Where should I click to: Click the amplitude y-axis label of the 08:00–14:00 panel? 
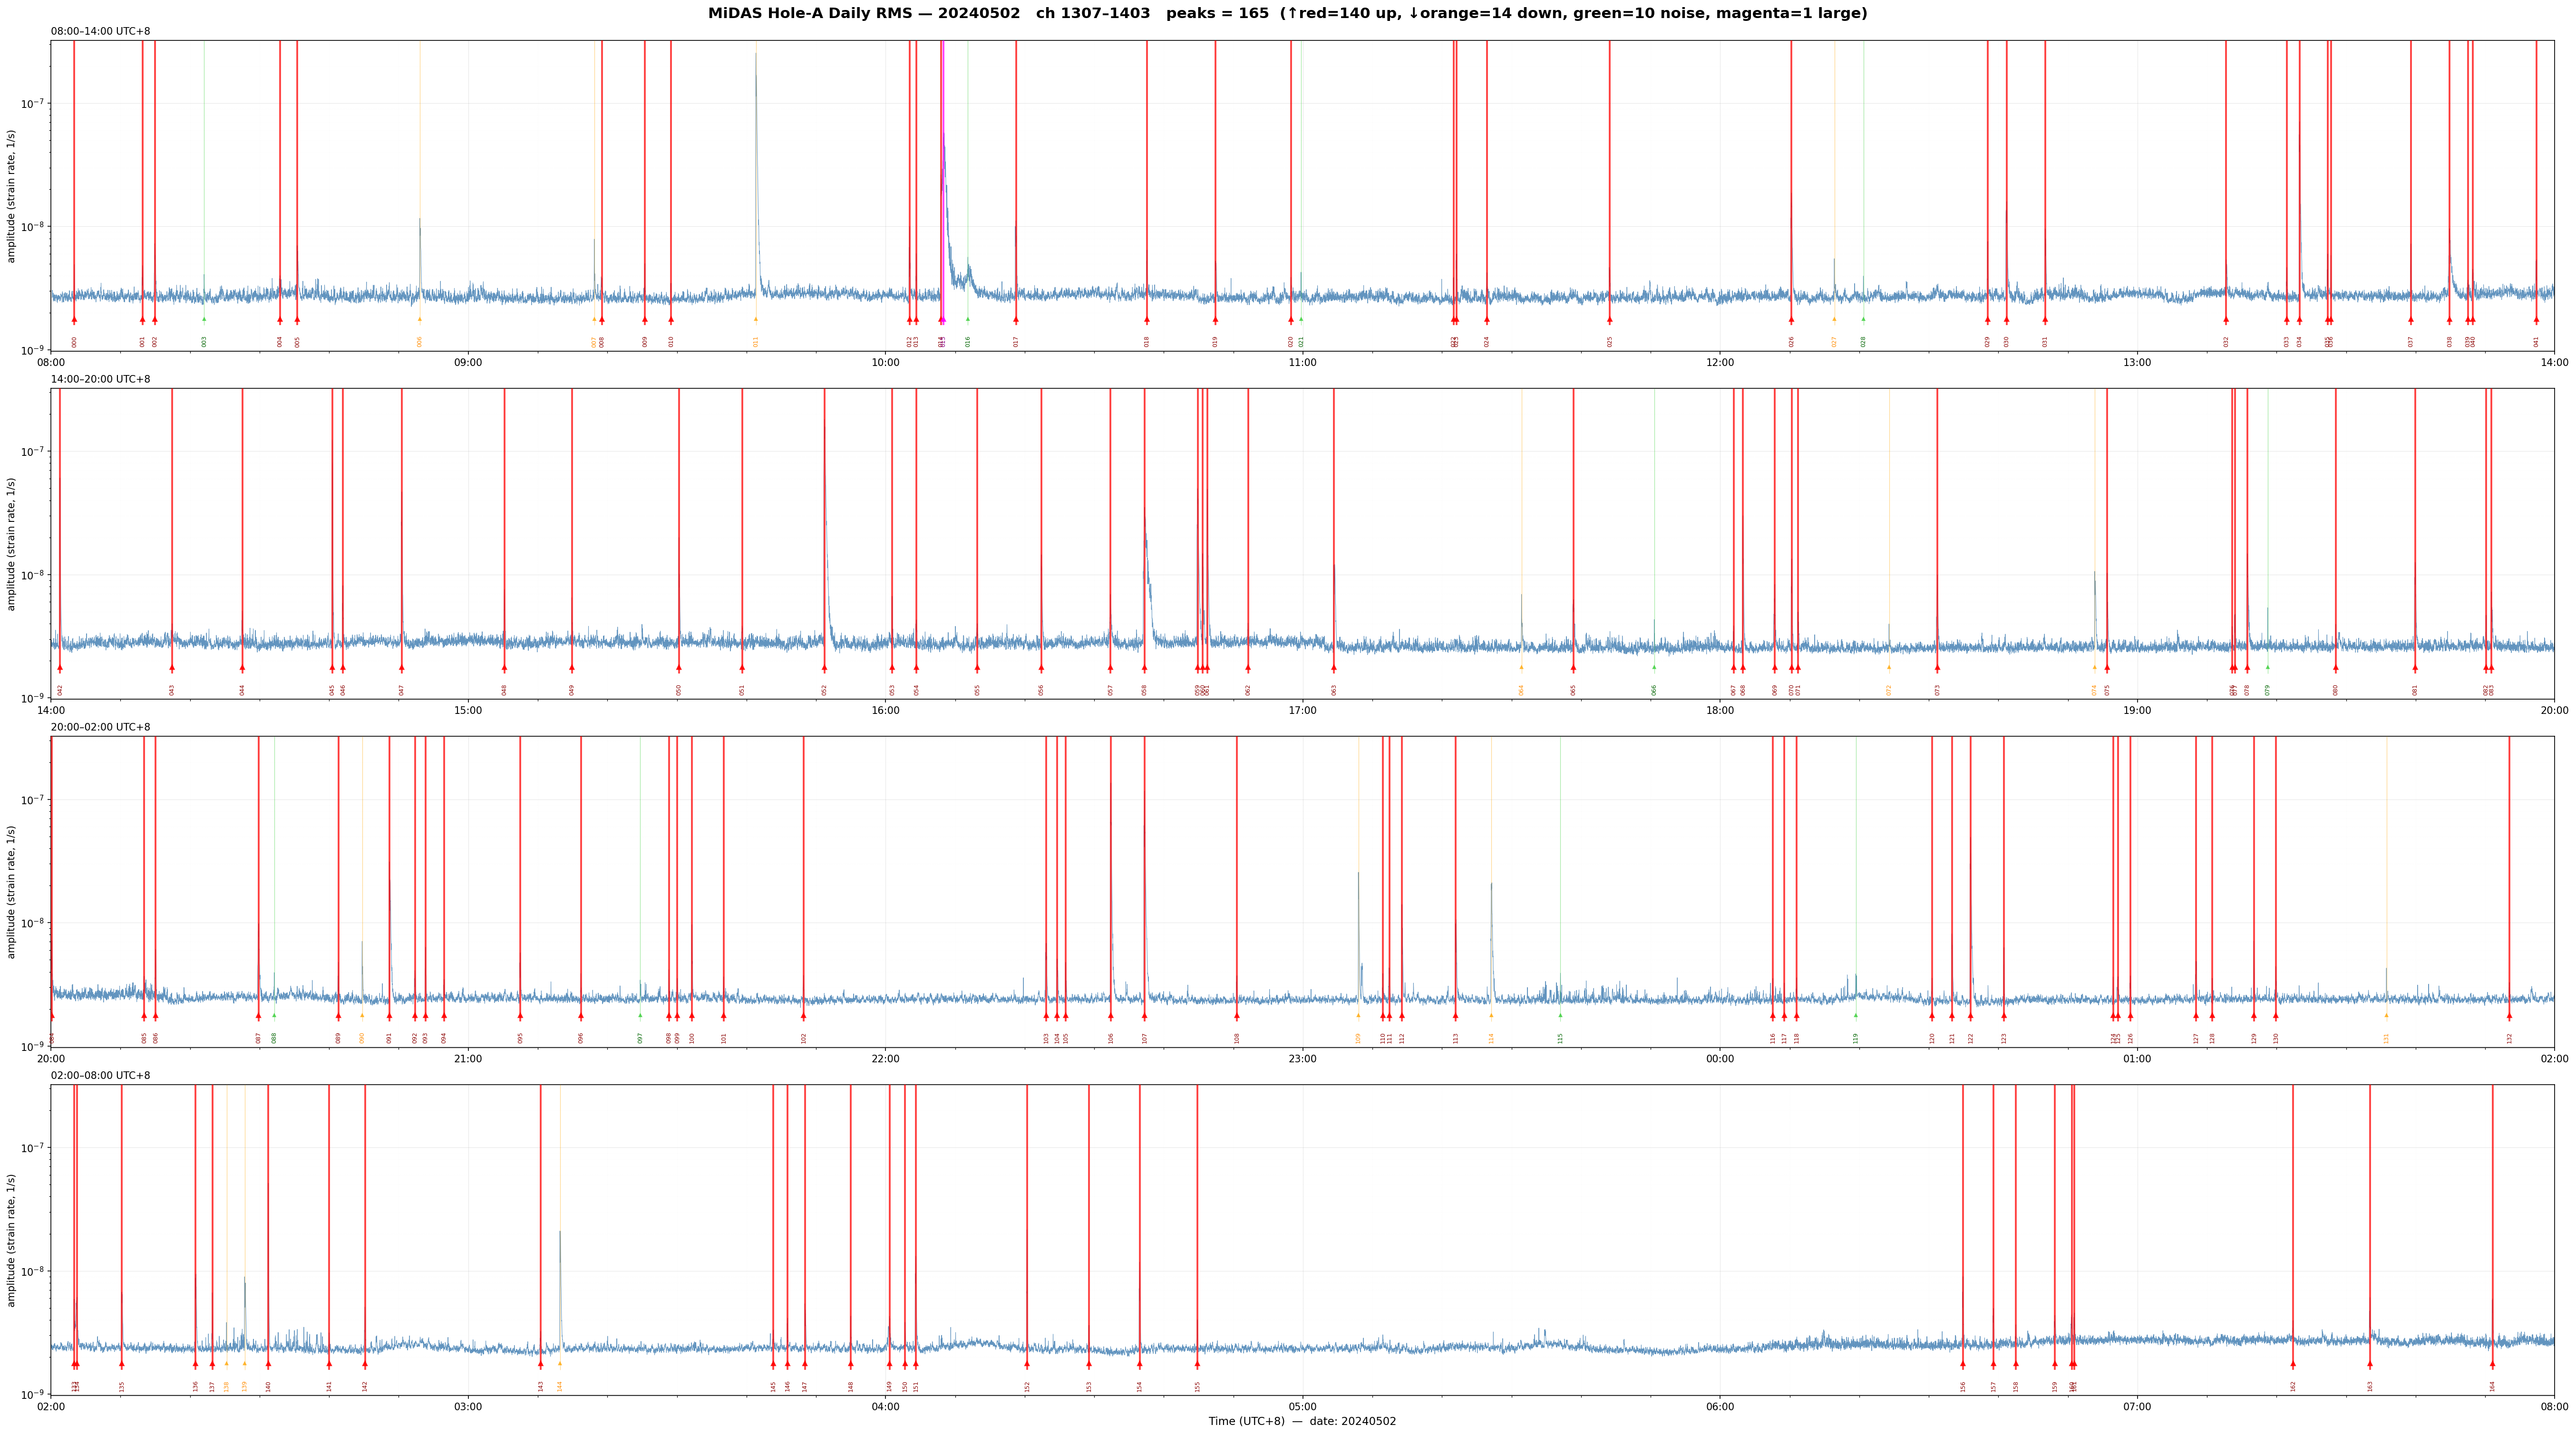(12, 196)
